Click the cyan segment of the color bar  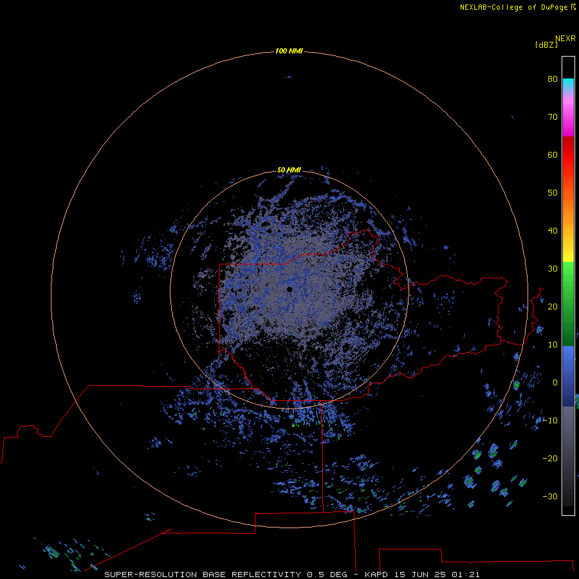pos(568,84)
